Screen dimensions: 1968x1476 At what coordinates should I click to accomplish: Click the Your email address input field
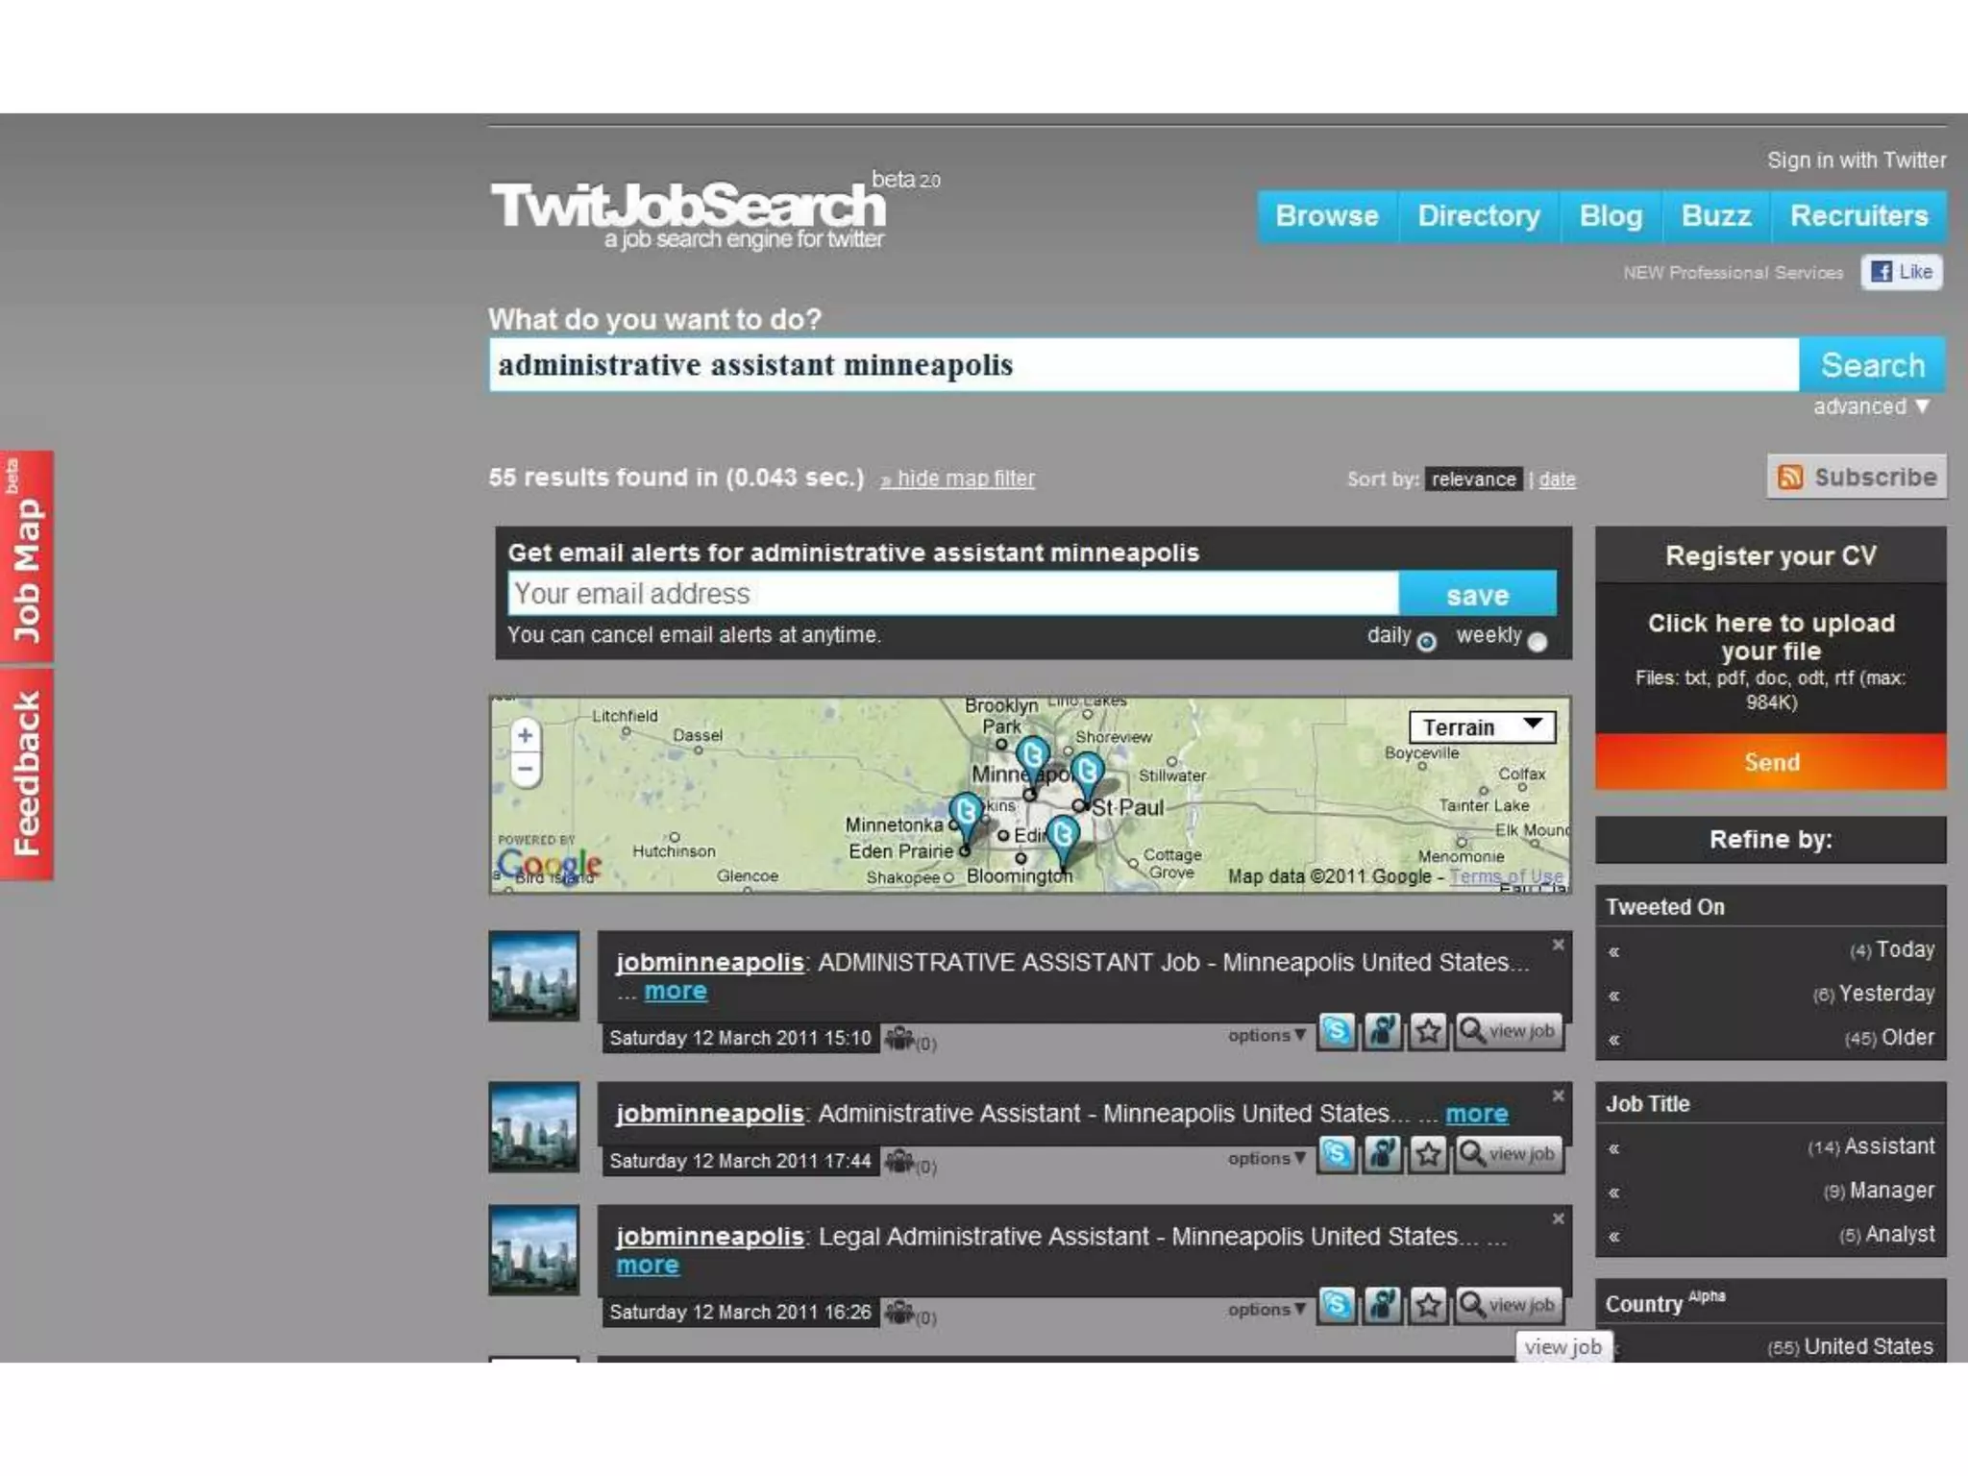(951, 594)
